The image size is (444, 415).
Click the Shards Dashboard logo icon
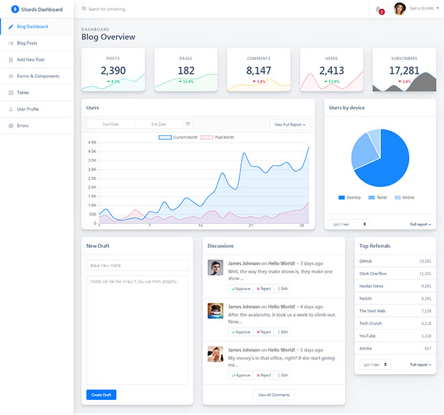[15, 10]
